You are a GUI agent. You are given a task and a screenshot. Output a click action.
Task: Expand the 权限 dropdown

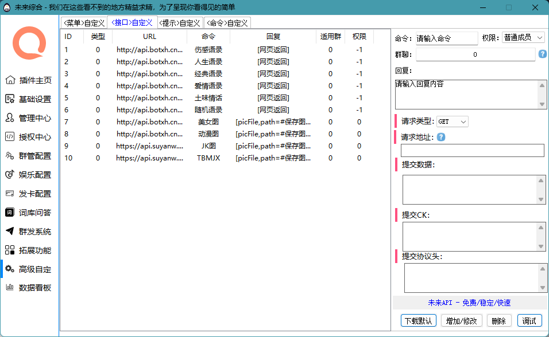point(523,38)
